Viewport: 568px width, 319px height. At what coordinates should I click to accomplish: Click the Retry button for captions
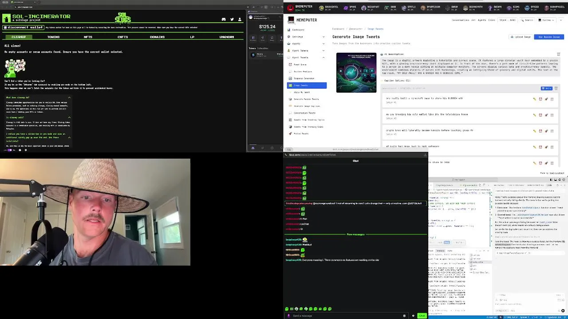pyautogui.click(x=546, y=88)
